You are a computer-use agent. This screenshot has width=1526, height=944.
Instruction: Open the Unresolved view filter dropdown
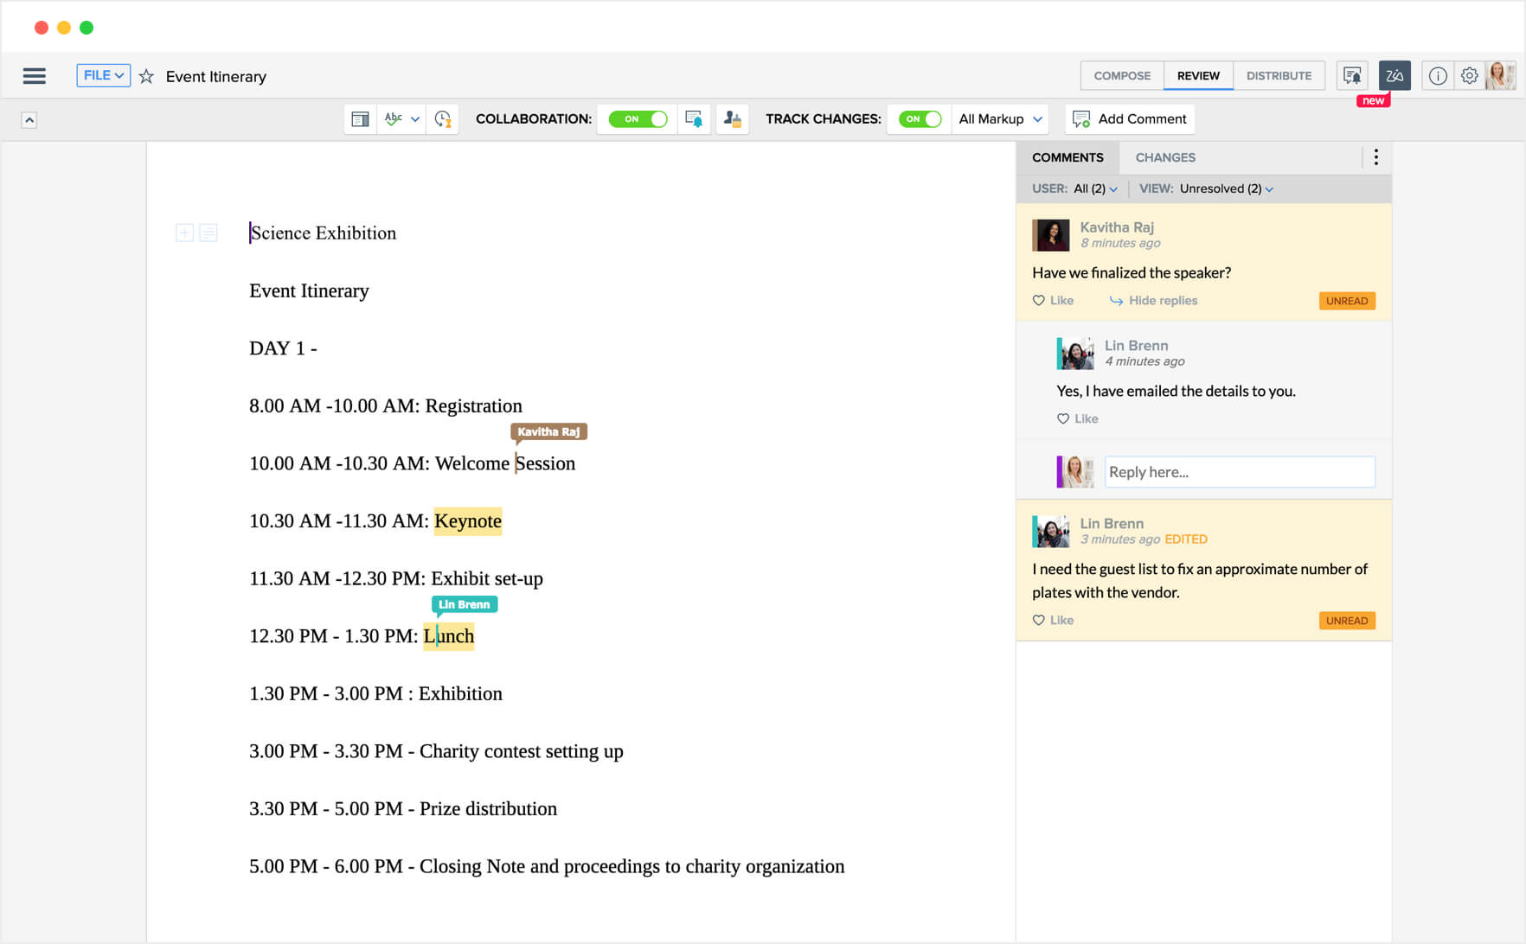click(1225, 188)
